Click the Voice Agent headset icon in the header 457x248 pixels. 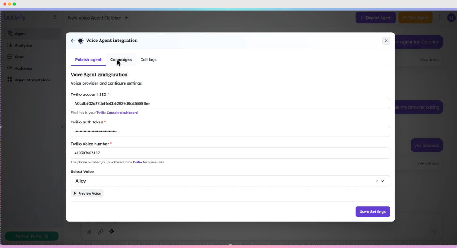[81, 41]
